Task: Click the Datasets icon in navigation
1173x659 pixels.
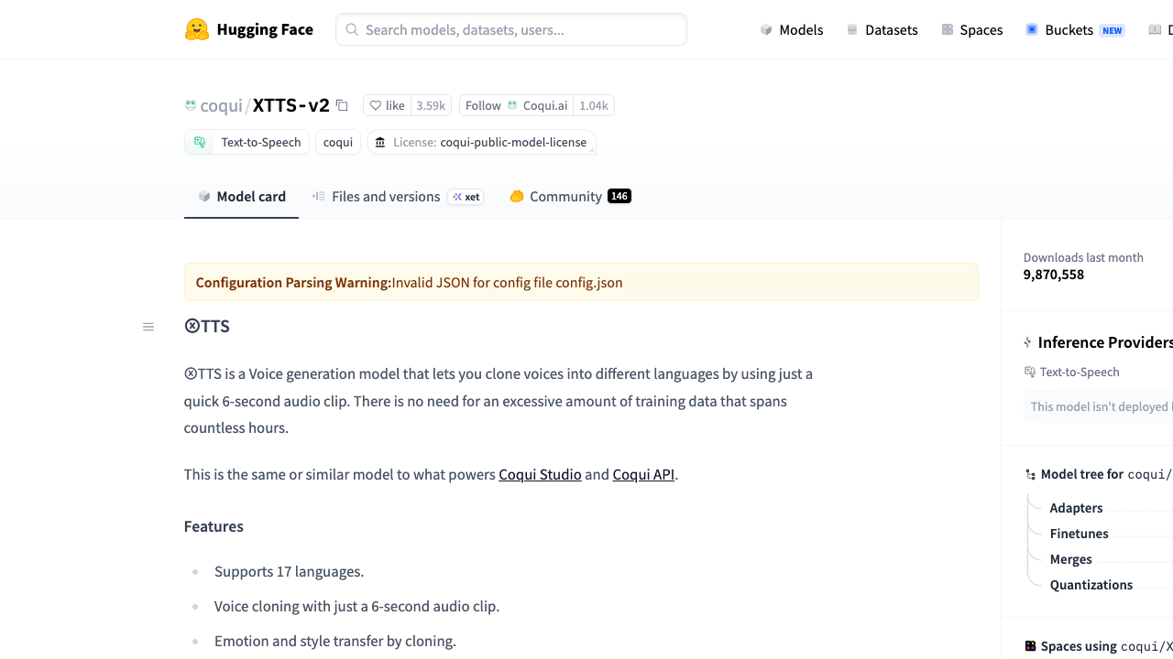Action: [x=852, y=29]
